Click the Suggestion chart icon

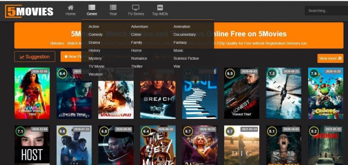[22, 57]
